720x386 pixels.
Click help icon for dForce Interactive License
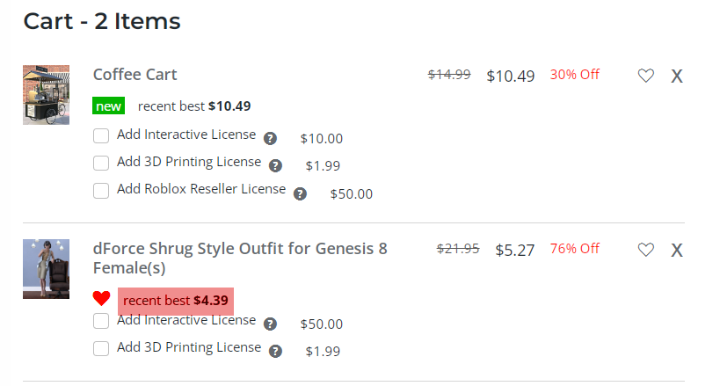coord(270,324)
